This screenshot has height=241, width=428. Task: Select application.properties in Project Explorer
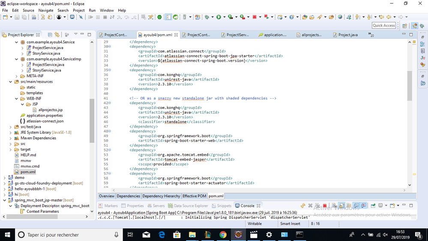tap(44, 115)
